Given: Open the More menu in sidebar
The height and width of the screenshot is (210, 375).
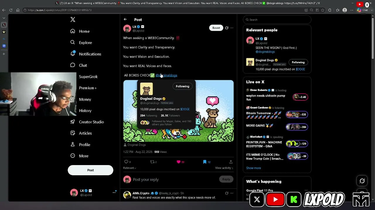Looking at the screenshot, I should click(79, 156).
